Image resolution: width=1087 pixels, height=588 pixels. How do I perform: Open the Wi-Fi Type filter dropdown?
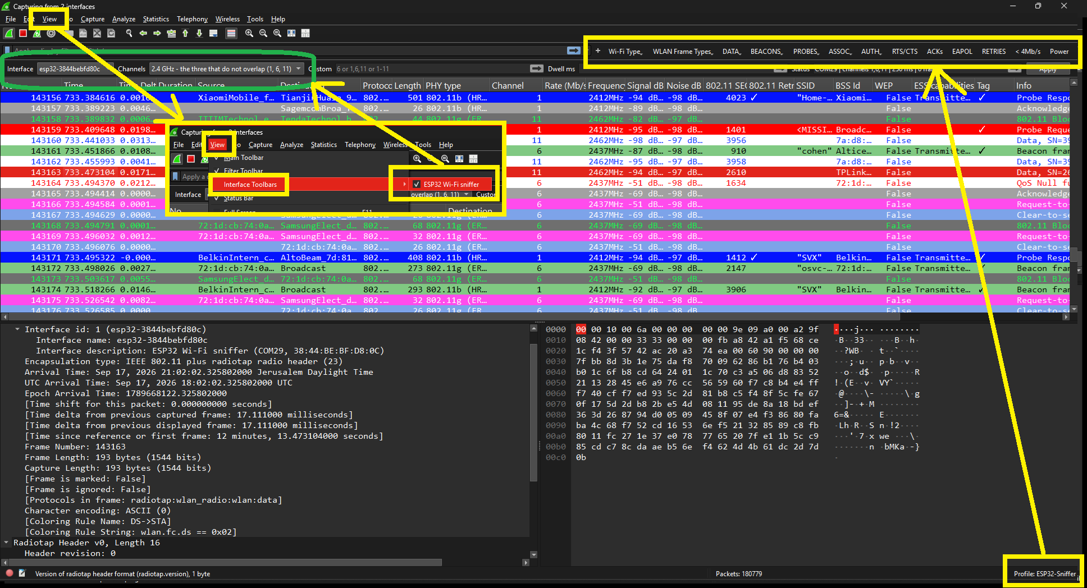(x=625, y=52)
